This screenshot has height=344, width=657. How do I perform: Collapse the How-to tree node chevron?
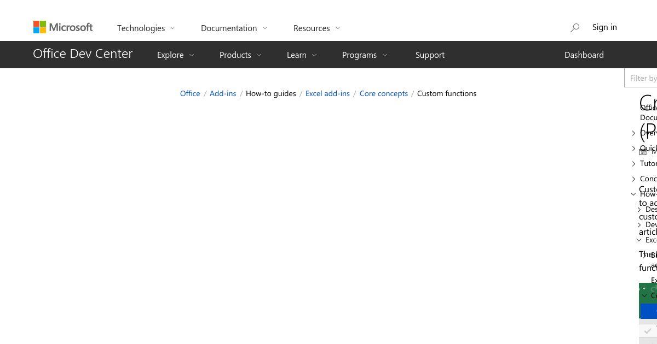pos(633,194)
